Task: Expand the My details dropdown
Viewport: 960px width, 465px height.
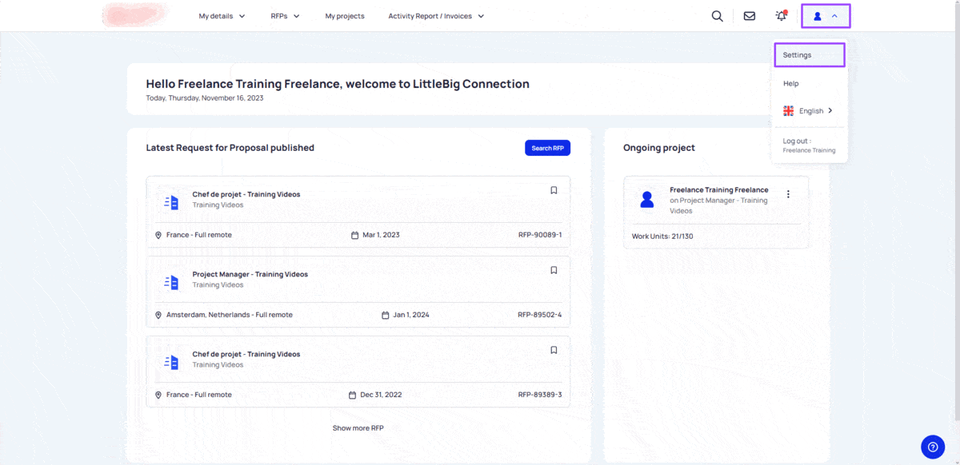Action: tap(222, 16)
